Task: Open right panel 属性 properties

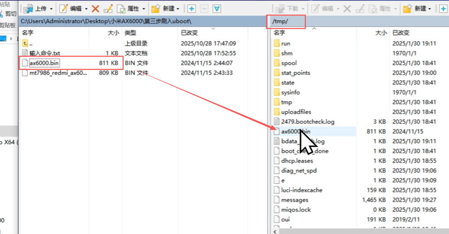Action: 380,9
